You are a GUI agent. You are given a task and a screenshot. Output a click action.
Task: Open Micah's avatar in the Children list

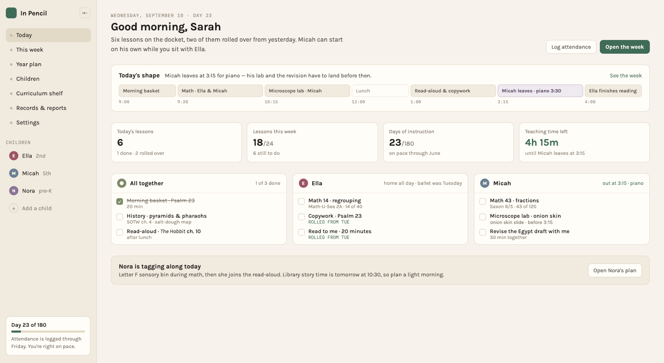[x=14, y=173]
